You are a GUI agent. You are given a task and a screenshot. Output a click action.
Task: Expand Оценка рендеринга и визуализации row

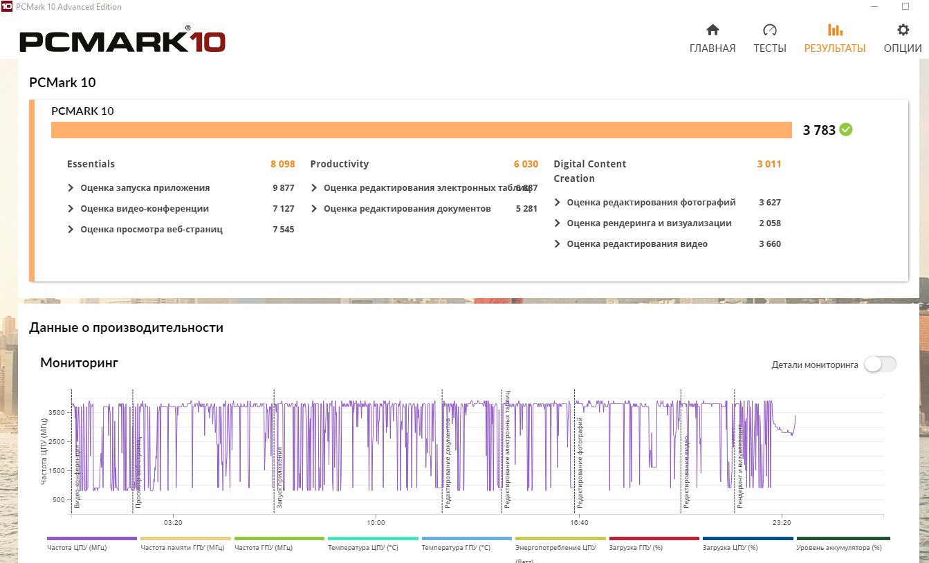click(558, 223)
